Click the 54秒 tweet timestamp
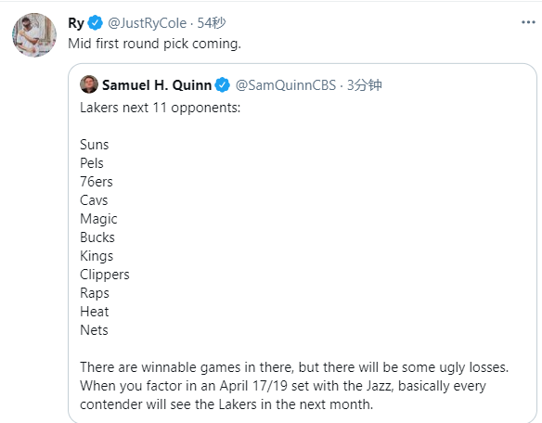The image size is (542, 423). pos(212,23)
